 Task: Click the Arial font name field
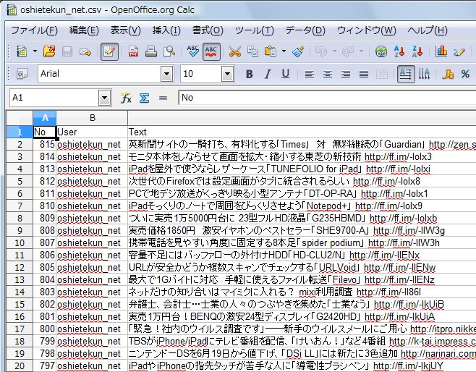99,74
